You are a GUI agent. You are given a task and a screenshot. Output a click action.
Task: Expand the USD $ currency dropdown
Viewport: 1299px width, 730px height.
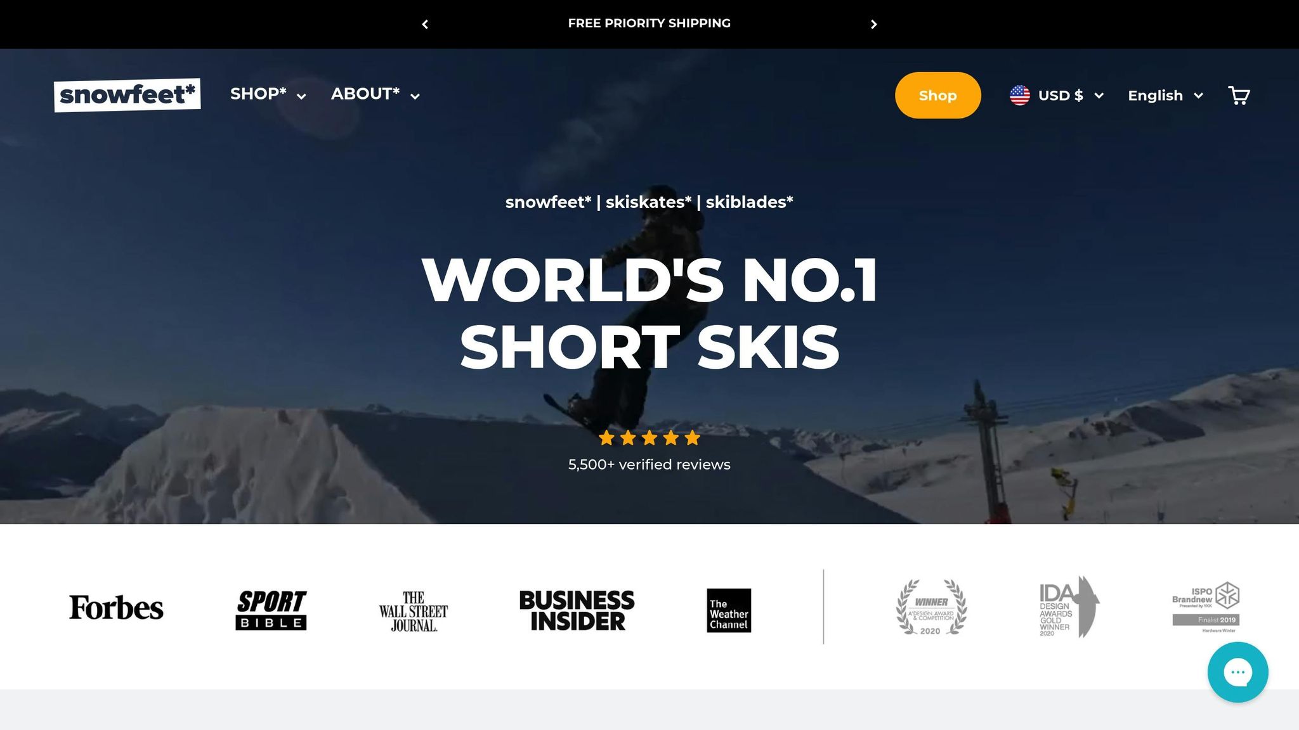1071,96
